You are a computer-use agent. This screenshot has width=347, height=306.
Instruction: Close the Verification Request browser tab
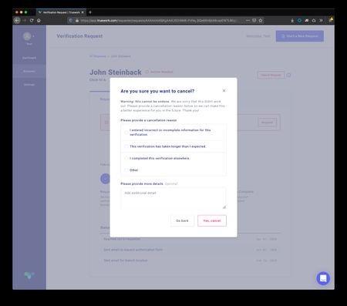[x=83, y=12]
